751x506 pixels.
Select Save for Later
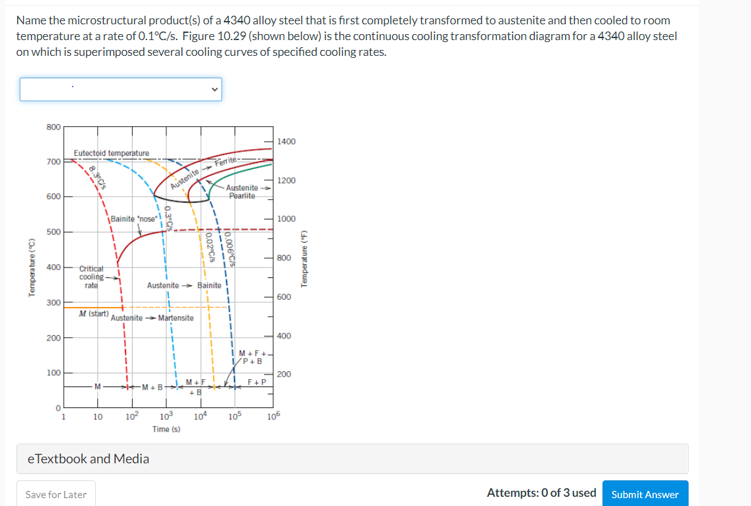[x=56, y=493]
